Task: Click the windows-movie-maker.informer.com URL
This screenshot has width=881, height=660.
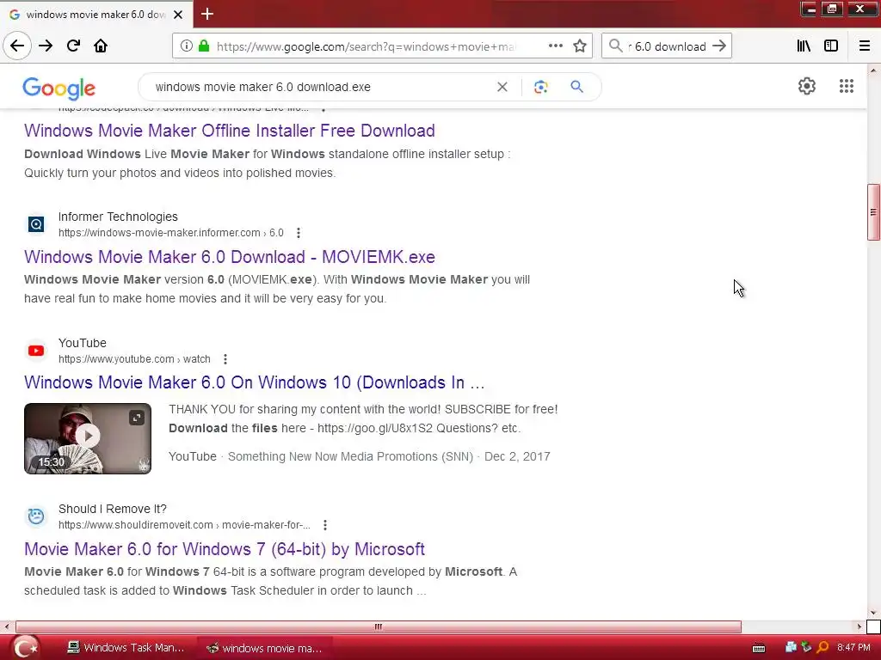Action: (x=171, y=233)
